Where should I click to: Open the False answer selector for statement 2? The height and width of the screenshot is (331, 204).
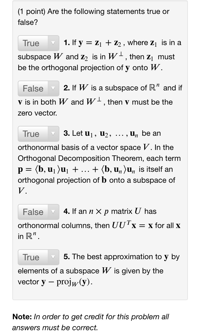tap(36, 88)
